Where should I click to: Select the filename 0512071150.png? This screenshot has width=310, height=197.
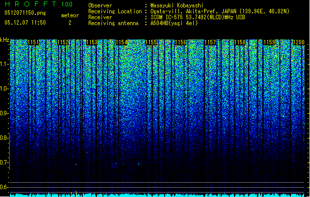pyautogui.click(x=25, y=13)
